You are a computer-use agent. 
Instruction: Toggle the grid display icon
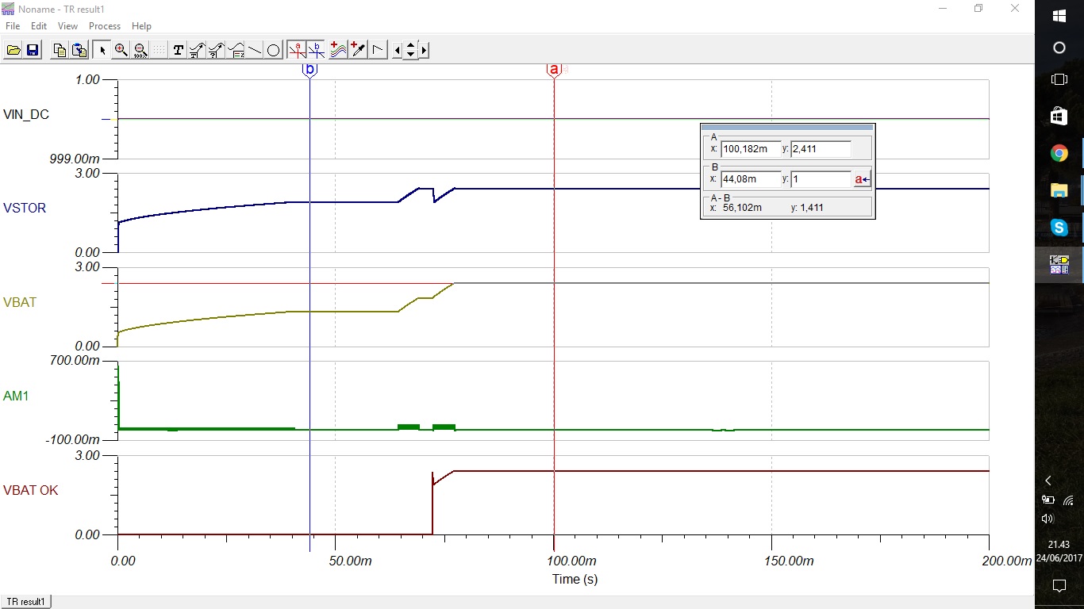[x=159, y=49]
